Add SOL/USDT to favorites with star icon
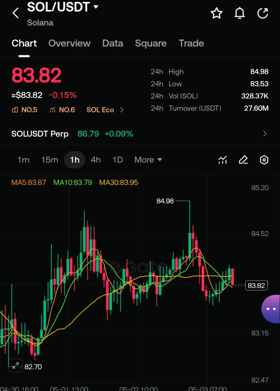This screenshot has width=280, height=391. 216,13
